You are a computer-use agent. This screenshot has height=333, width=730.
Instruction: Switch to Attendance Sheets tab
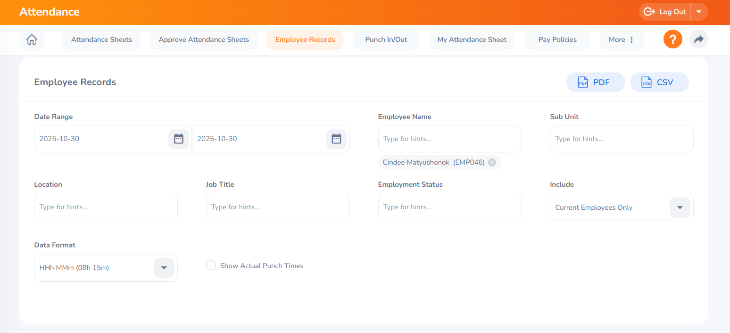(101, 40)
